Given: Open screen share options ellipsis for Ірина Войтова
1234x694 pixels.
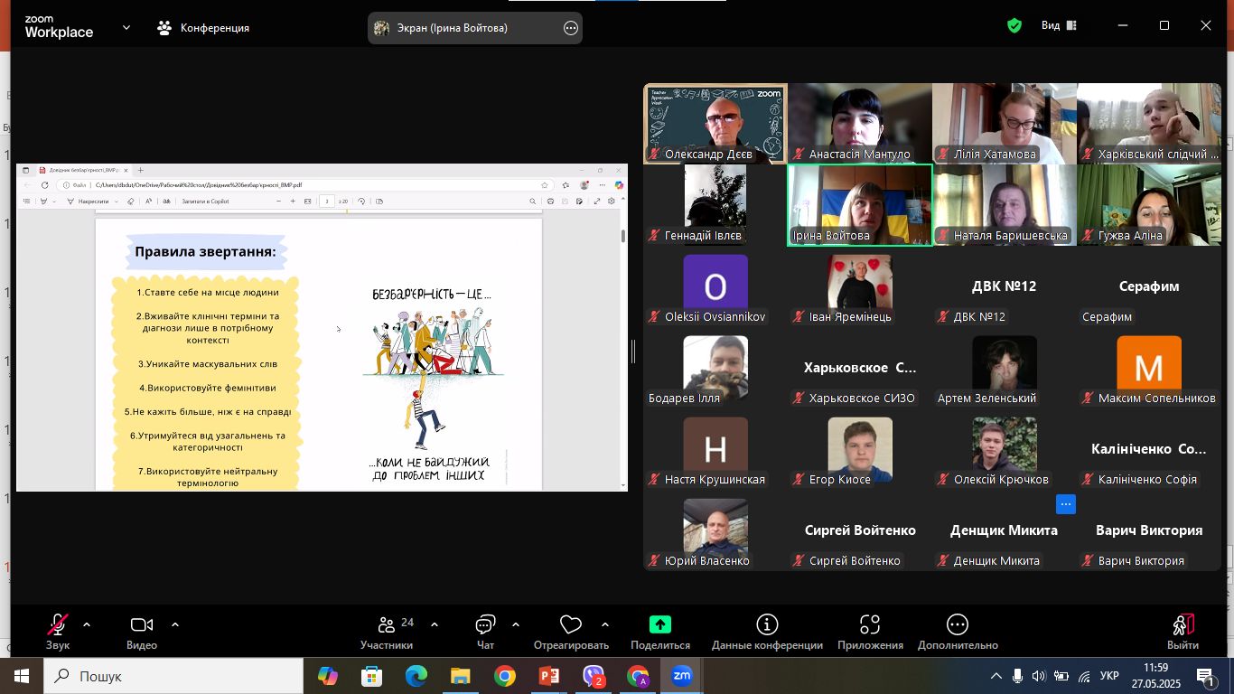Looking at the screenshot, I should pyautogui.click(x=571, y=28).
